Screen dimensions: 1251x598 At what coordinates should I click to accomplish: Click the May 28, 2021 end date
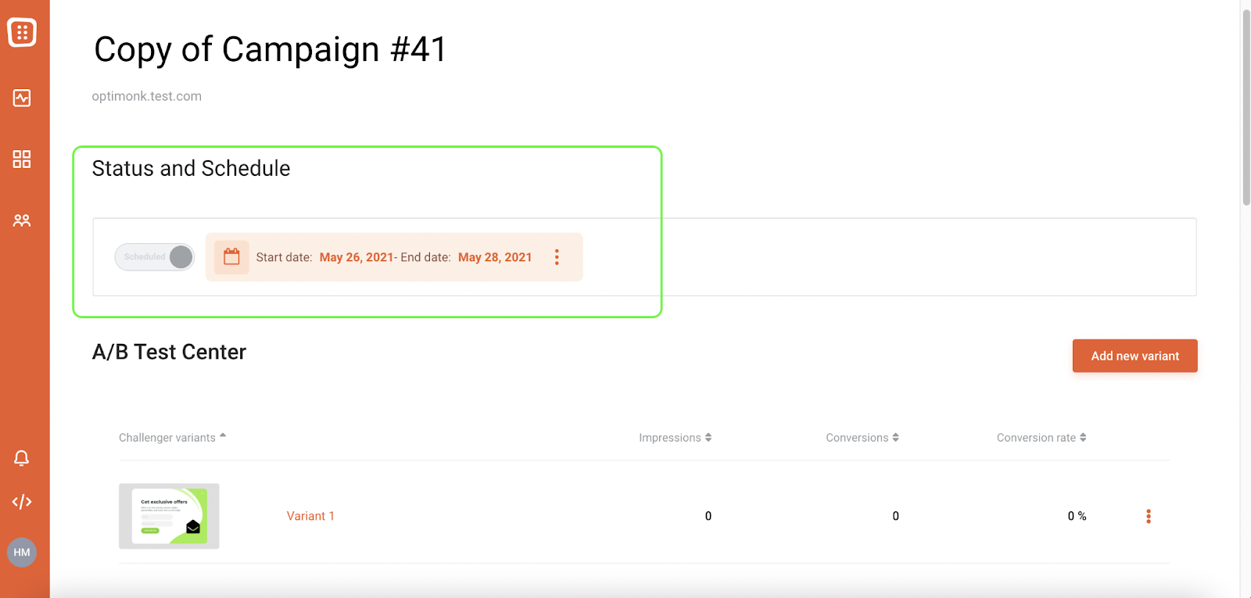pos(495,257)
